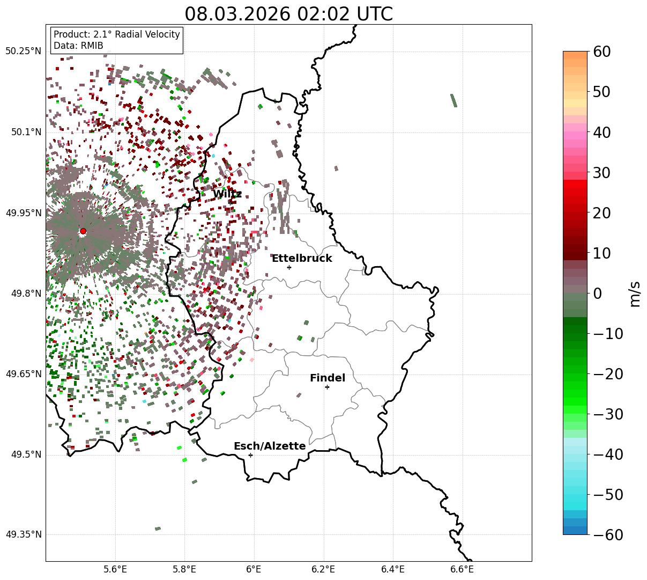Click the colorbar tick label 30
647x580 pixels.
603,173
